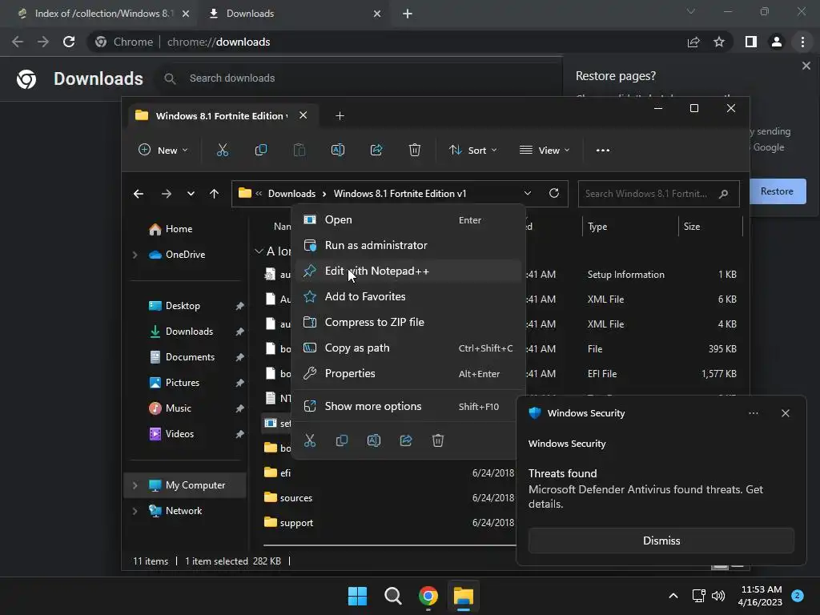Click the Chrome taskbar icon
The height and width of the screenshot is (615, 820).
tap(428, 596)
